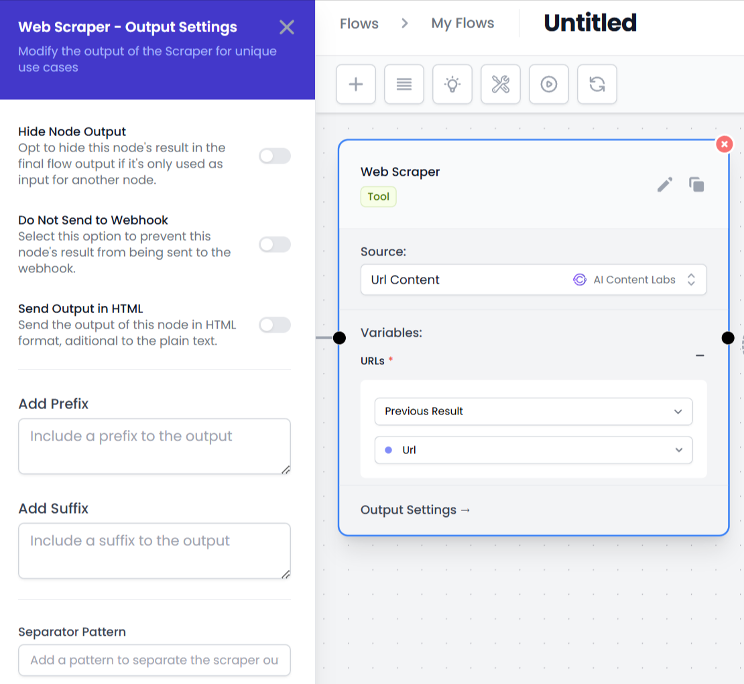This screenshot has width=744, height=684.
Task: Click the panel title 'Web Scraper - Output Settings'
Action: [127, 27]
